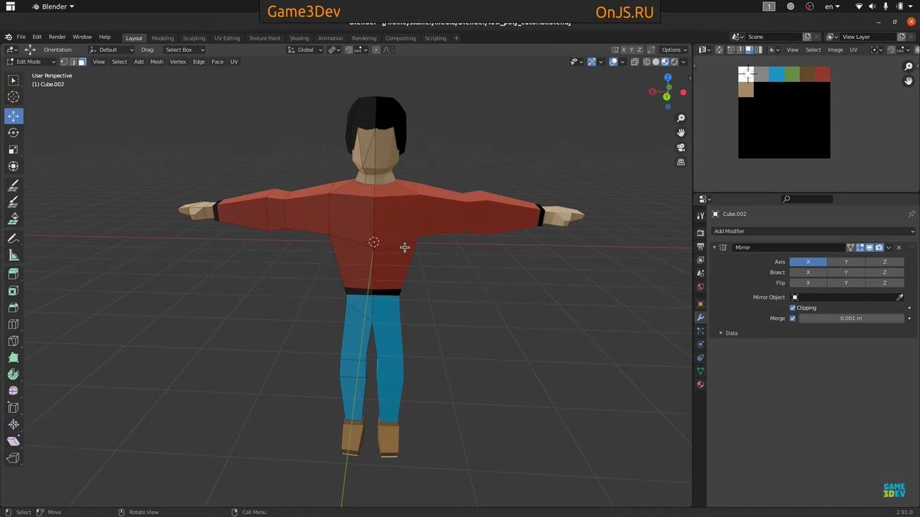Open Mirror modifier extra options arrow
The width and height of the screenshot is (920, 517).
click(x=889, y=247)
